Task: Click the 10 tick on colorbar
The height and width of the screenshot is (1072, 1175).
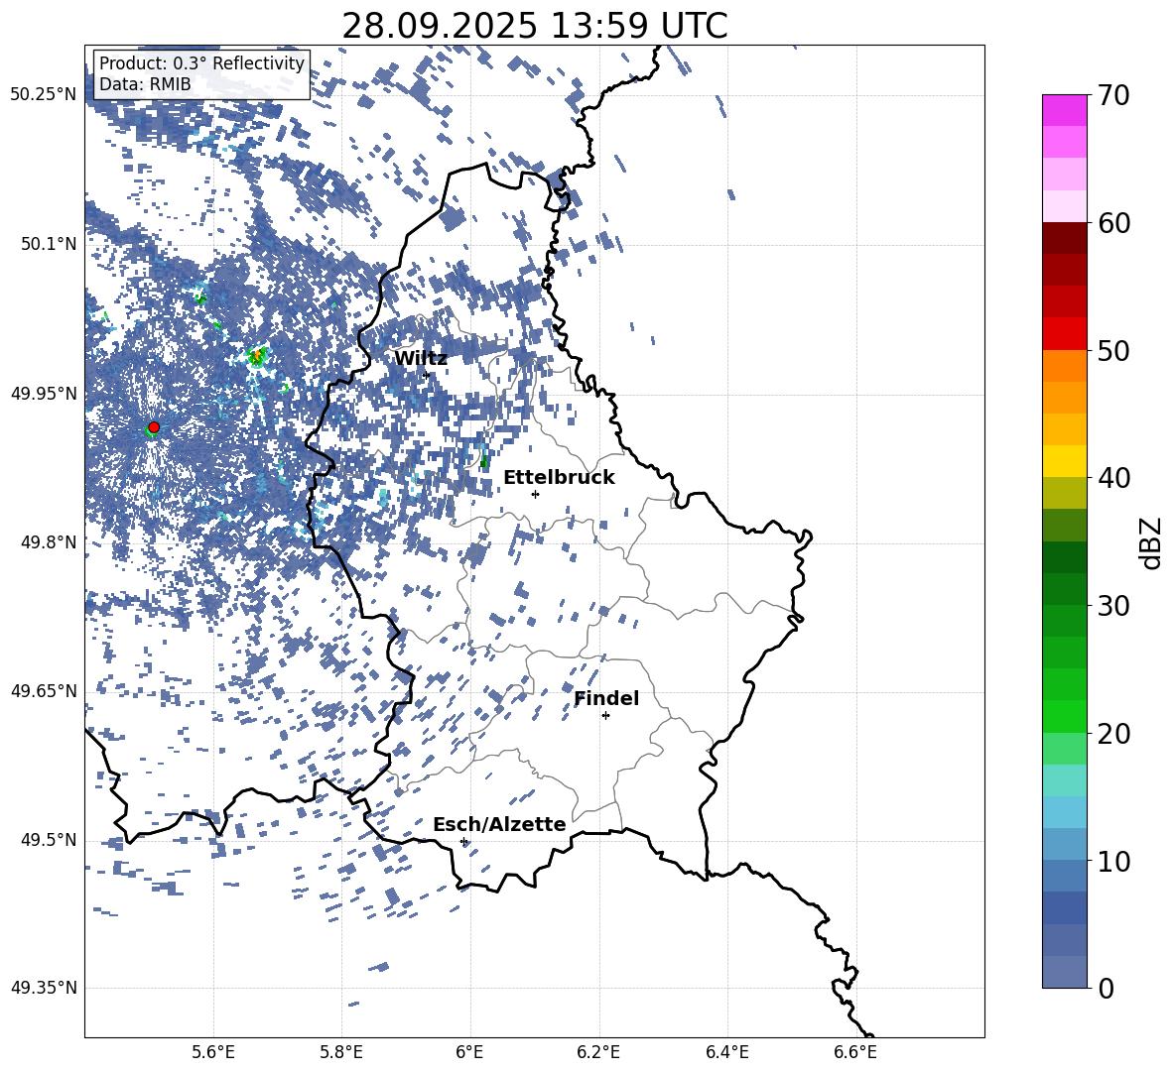Action: (1112, 861)
